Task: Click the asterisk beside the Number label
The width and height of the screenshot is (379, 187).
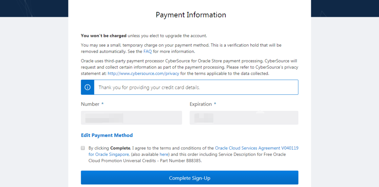Action: [102, 104]
